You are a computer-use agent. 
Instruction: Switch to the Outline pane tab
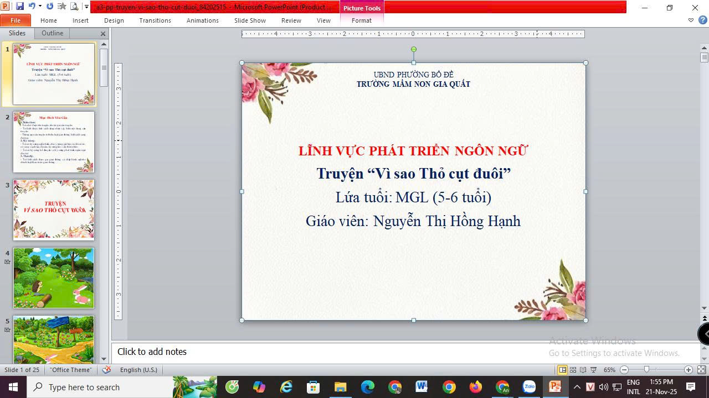52,33
